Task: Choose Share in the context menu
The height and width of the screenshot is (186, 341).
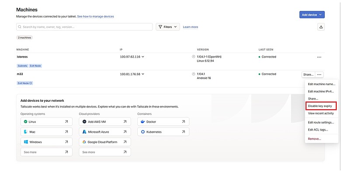Action: pyautogui.click(x=321, y=99)
